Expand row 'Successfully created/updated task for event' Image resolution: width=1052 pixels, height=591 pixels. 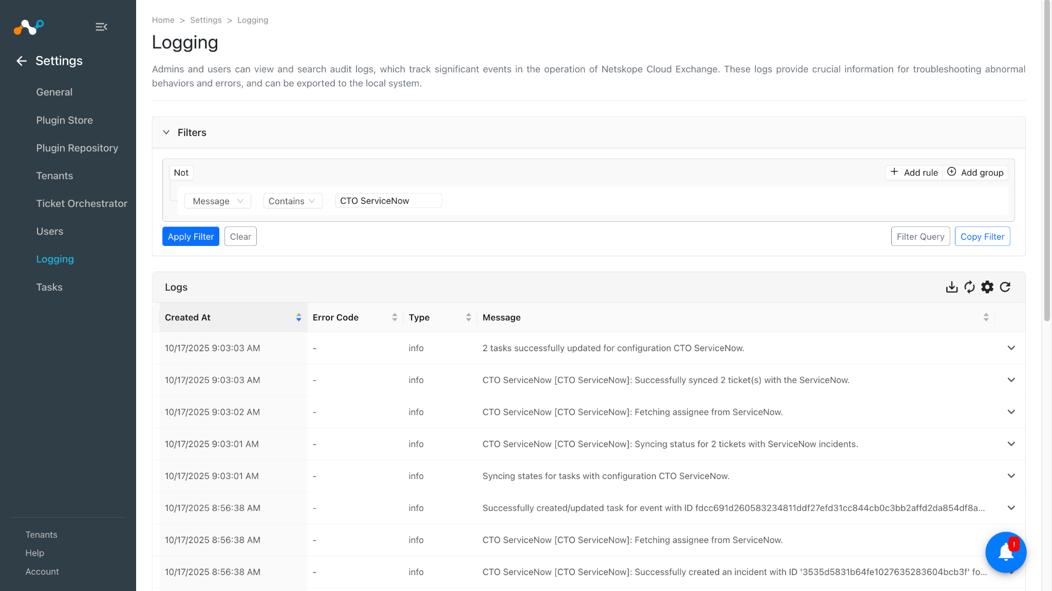[1011, 508]
